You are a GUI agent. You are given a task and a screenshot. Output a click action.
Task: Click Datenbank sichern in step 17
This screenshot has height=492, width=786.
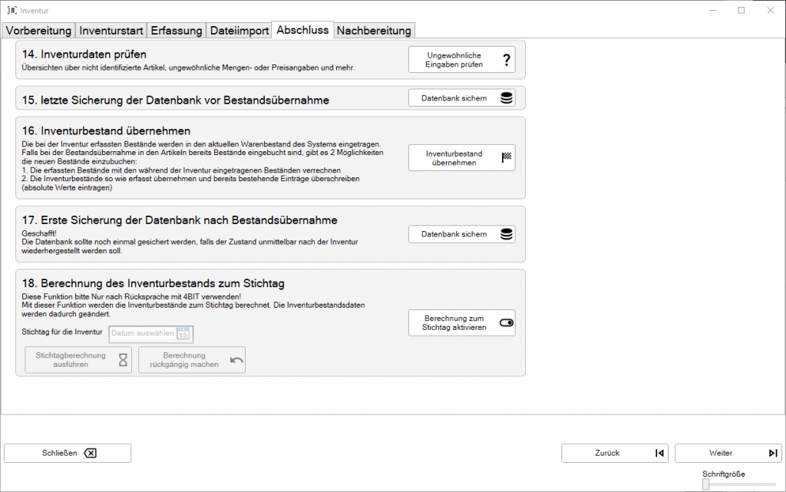point(461,234)
